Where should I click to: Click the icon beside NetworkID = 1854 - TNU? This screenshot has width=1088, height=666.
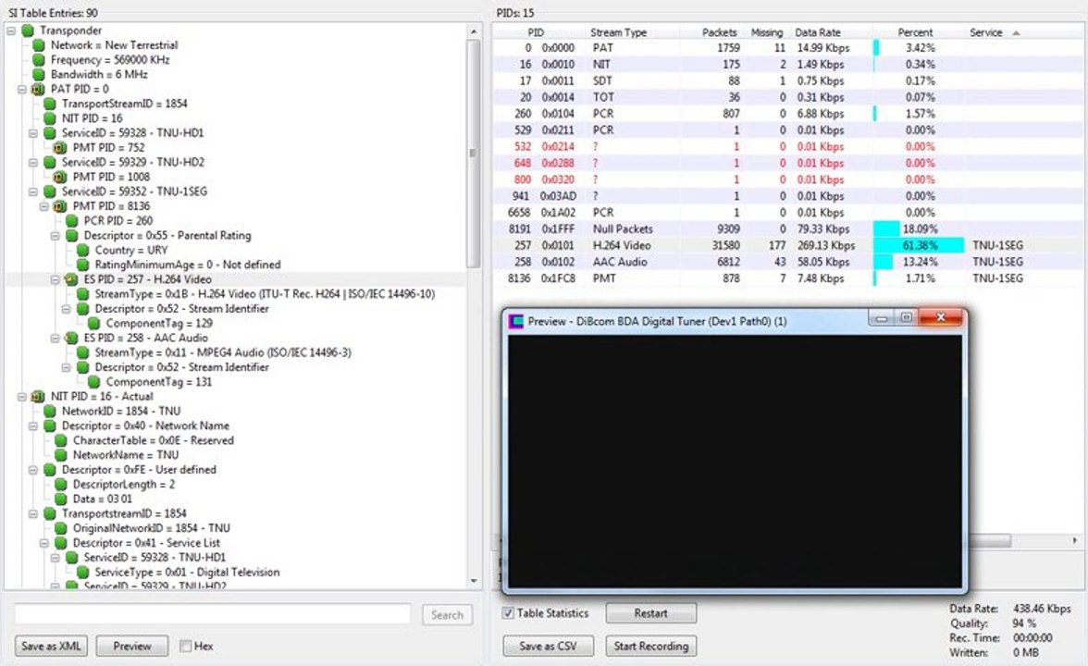point(49,411)
